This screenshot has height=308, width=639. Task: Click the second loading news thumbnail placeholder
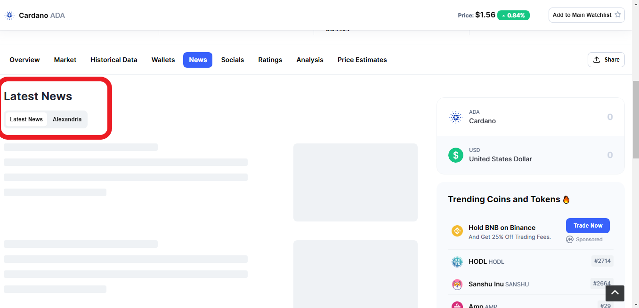(x=356, y=274)
